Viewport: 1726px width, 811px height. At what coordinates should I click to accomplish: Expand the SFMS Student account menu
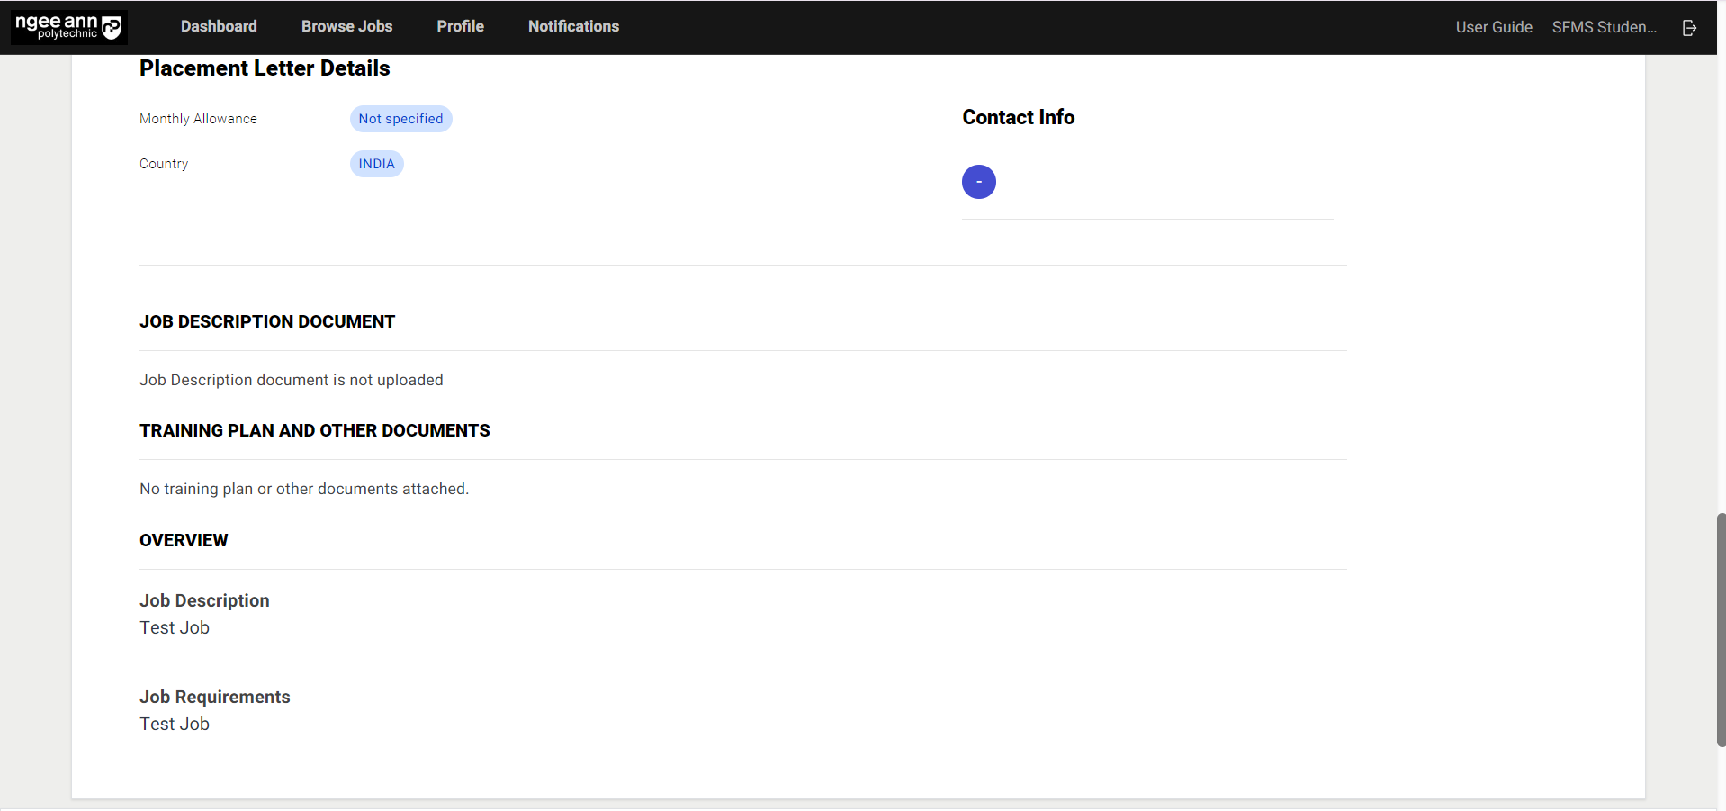(1604, 28)
